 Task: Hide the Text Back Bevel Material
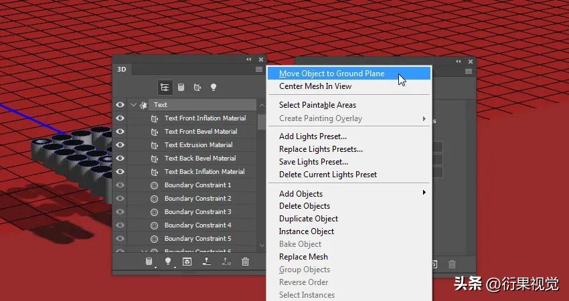click(x=120, y=159)
